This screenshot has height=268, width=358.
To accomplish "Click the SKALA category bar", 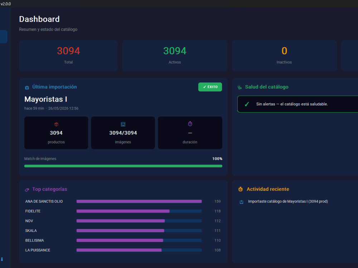I will [139, 230].
